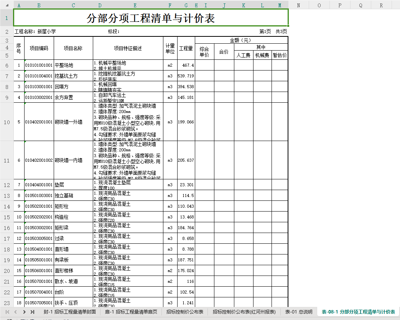Go to the previous sheet tab
This screenshot has width=400, height=320.
(x=16, y=312)
